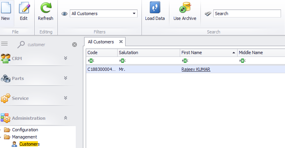Click the Edit pencil icon

[24, 8]
